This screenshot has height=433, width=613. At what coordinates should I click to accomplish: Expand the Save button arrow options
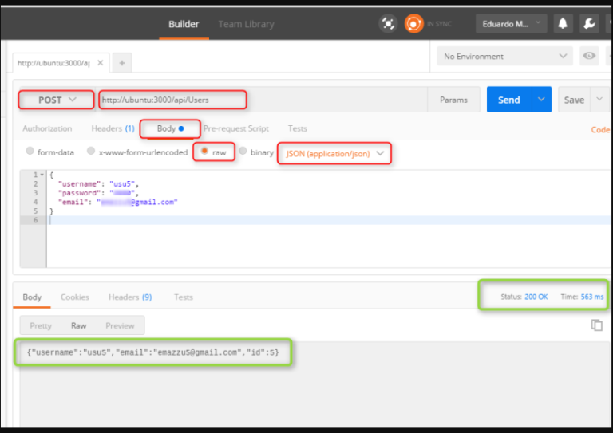(x=599, y=100)
